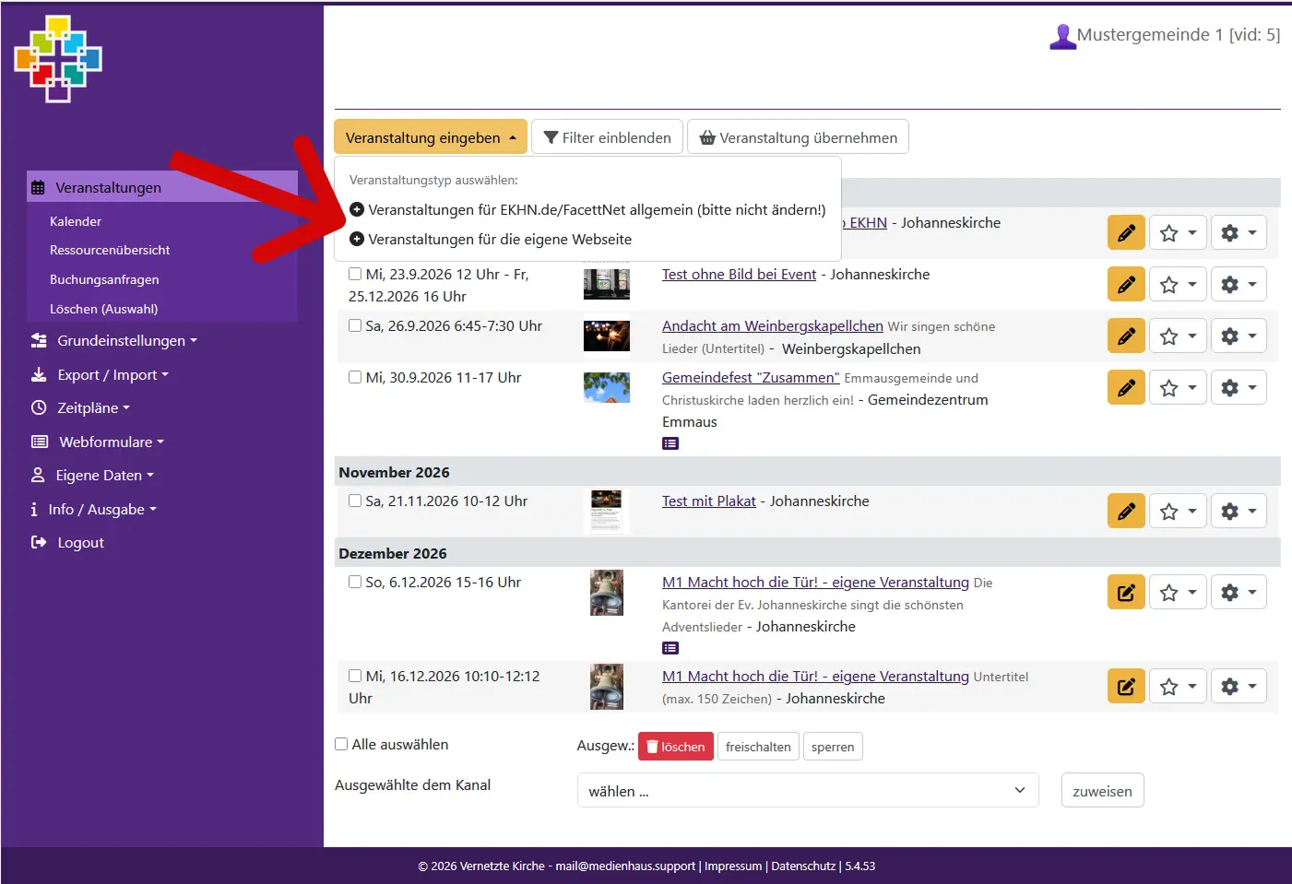
Task: Open gear dropdown for Test mit Plakat
Action: (1239, 511)
